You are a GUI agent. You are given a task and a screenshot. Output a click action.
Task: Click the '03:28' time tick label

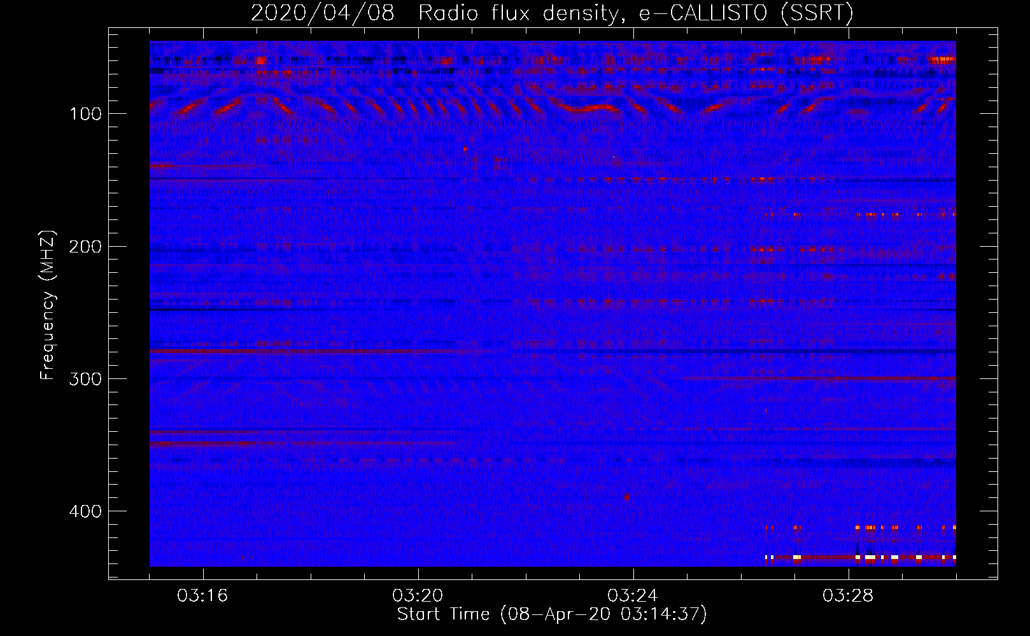tap(848, 596)
